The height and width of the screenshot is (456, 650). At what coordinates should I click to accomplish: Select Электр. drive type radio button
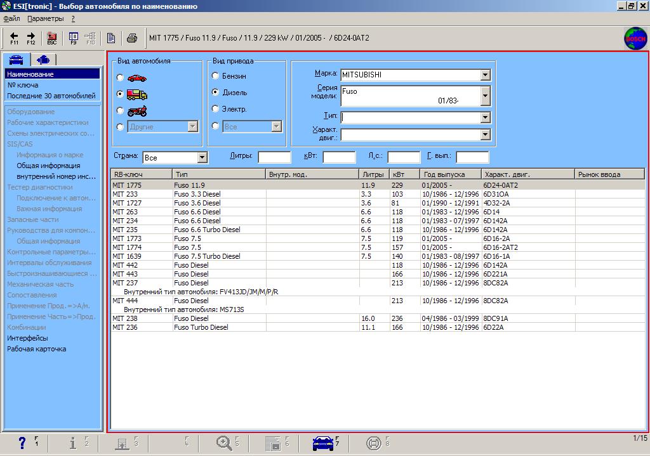tap(216, 109)
